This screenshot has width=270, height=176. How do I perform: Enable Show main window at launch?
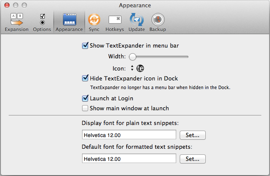click(x=85, y=108)
